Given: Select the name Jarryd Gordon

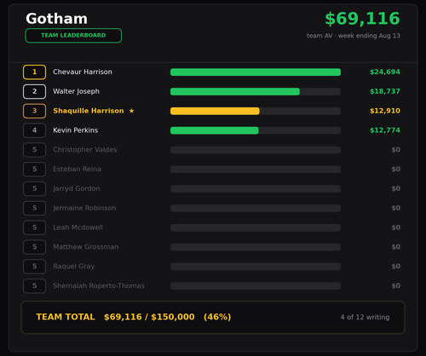Looking at the screenshot, I should [77, 188].
